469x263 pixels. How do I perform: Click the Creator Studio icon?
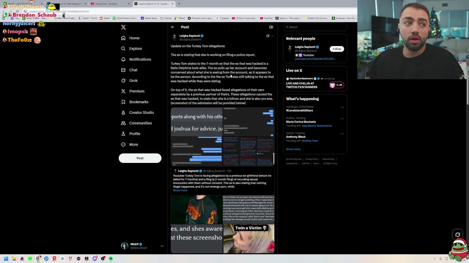point(123,113)
